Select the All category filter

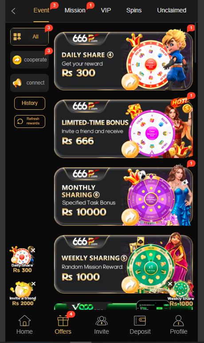coord(29,37)
